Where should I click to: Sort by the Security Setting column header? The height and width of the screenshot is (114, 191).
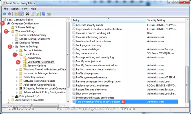162,20
